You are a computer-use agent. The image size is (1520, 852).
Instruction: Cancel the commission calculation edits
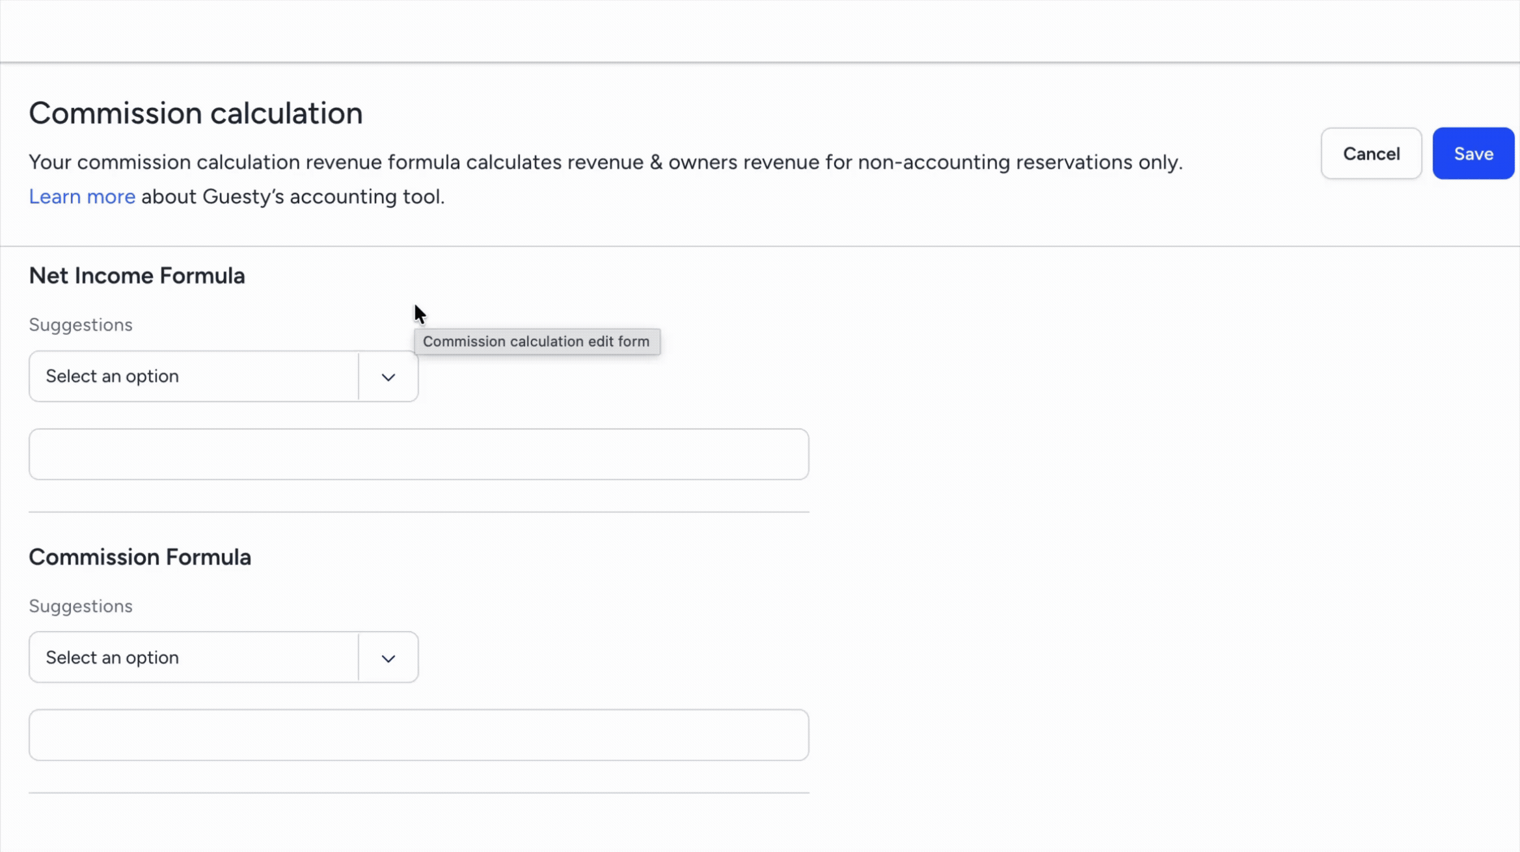click(x=1371, y=153)
